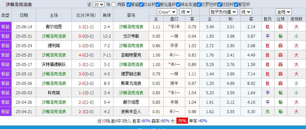This screenshot has width=306, height=129.
Task: Click the corner count 7-11 cell
Action: point(107,55)
